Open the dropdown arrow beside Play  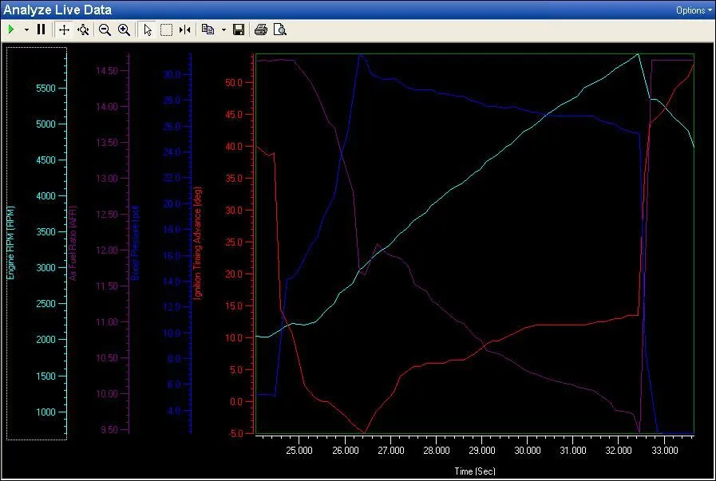tap(26, 30)
